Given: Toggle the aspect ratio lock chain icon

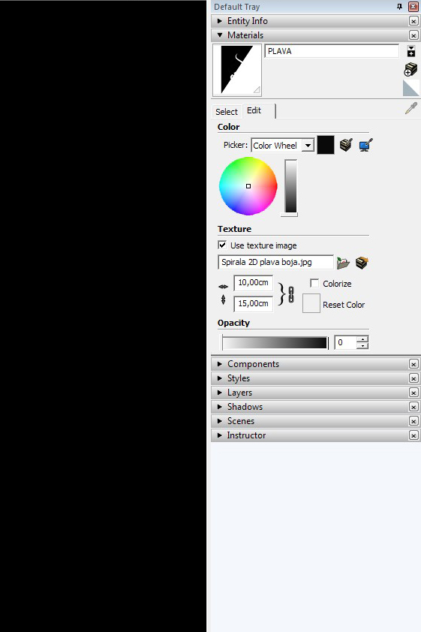Looking at the screenshot, I should pos(291,294).
